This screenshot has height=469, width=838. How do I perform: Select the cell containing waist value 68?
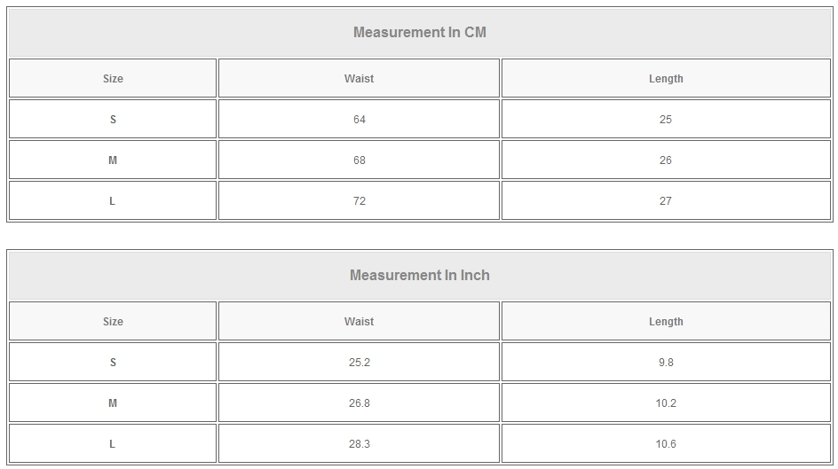point(359,160)
